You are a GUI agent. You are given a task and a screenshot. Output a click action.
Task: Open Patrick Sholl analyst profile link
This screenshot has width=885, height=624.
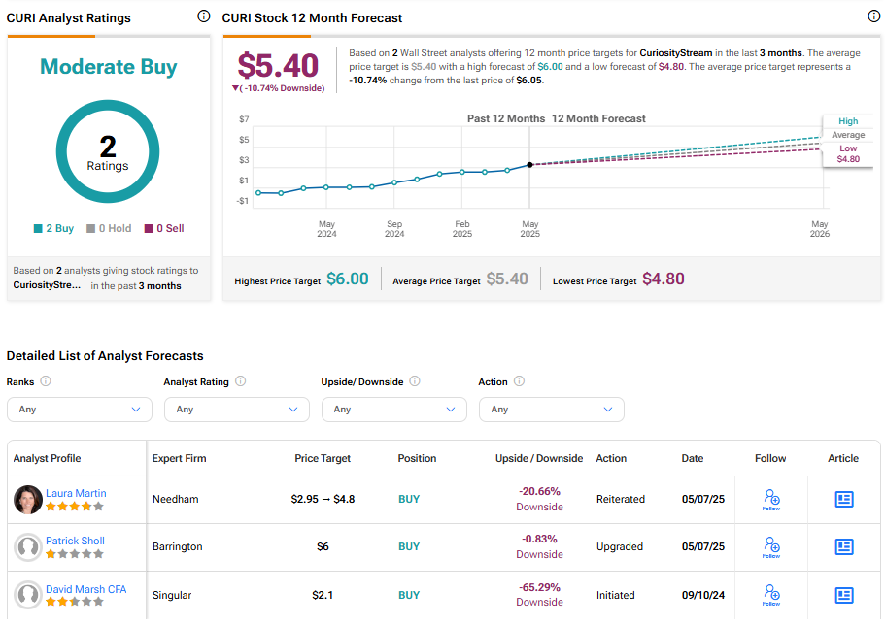click(75, 541)
